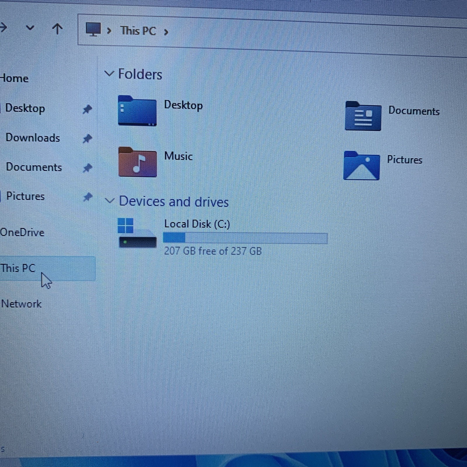This screenshot has width=467, height=467.
Task: Expand chevron before This PC in address bar
Action: pos(109,31)
